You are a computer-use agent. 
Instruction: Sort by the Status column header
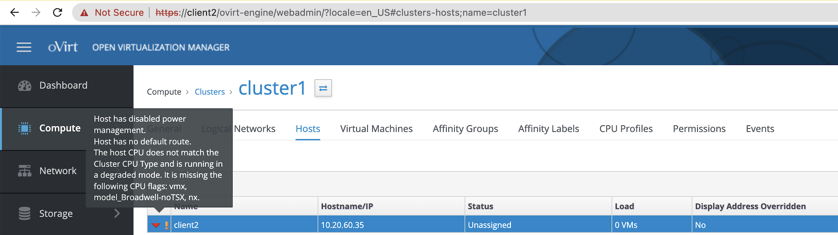(x=480, y=206)
